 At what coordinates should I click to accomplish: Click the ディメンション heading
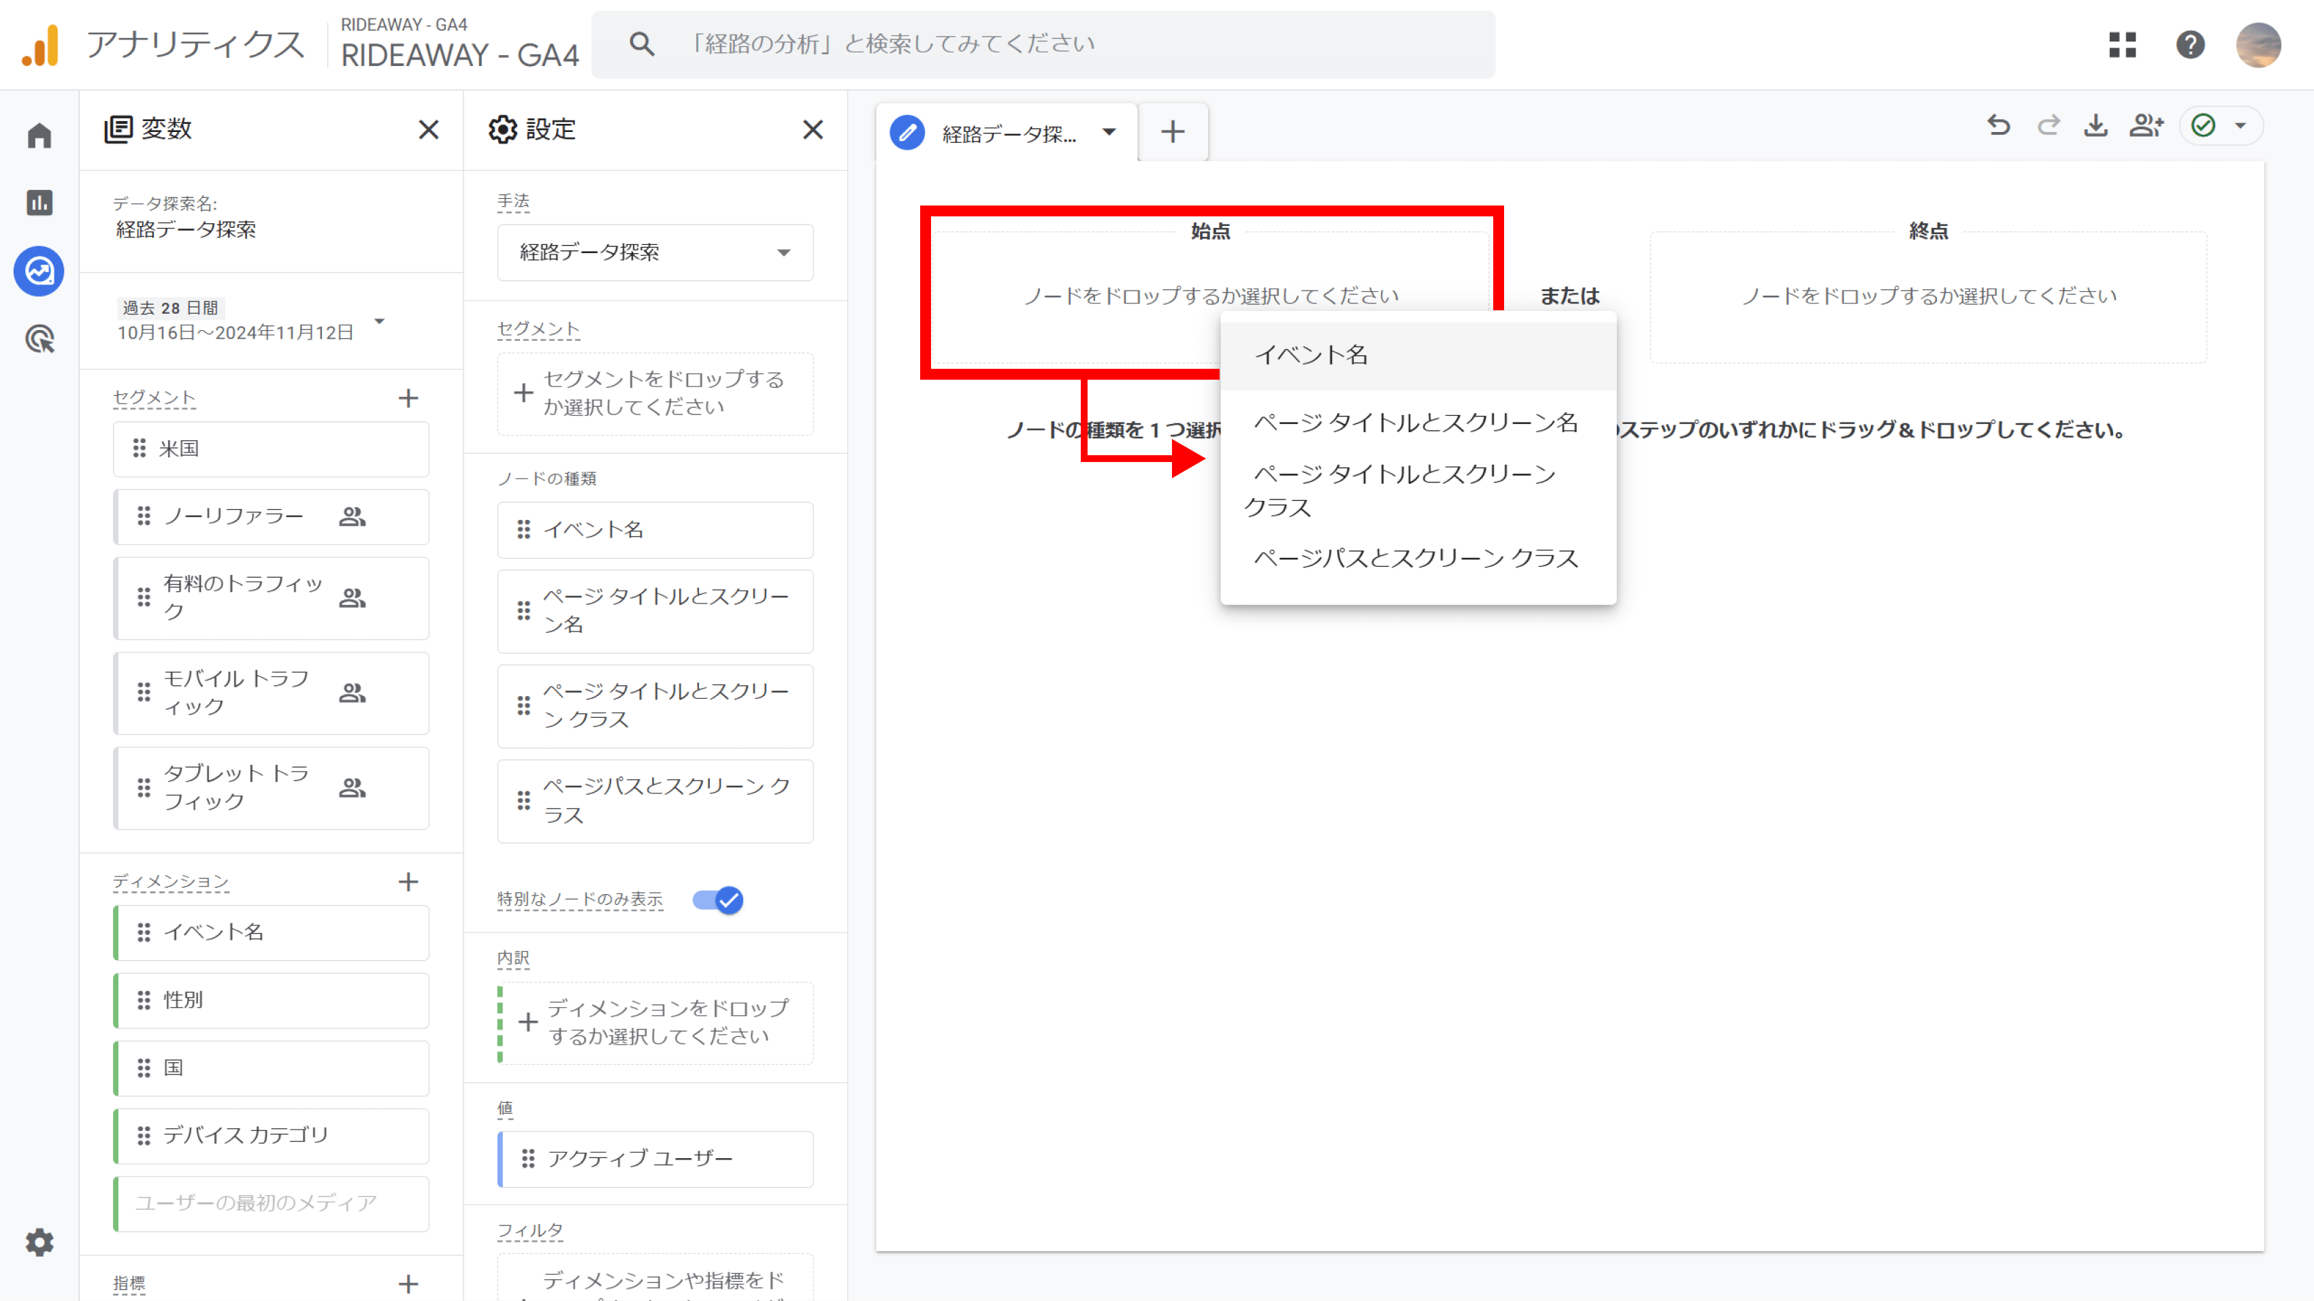pos(171,882)
